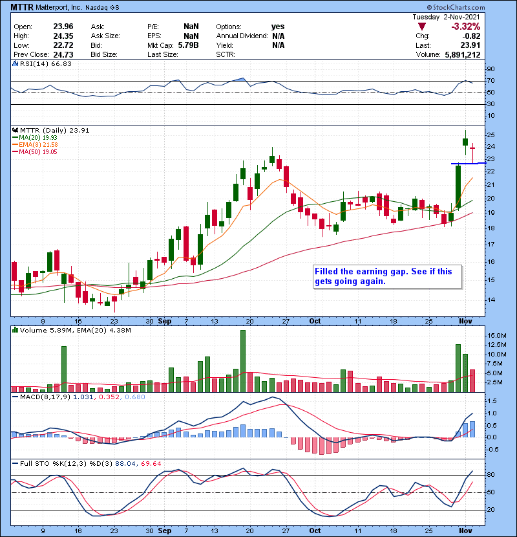The width and height of the screenshot is (517, 537).
Task: Click the Mkt Cap value 5.79B
Action: pyautogui.click(x=188, y=45)
